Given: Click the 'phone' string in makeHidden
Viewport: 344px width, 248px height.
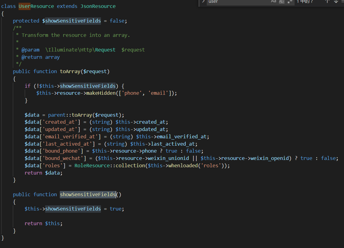Looking at the screenshot, I should coord(132,93).
